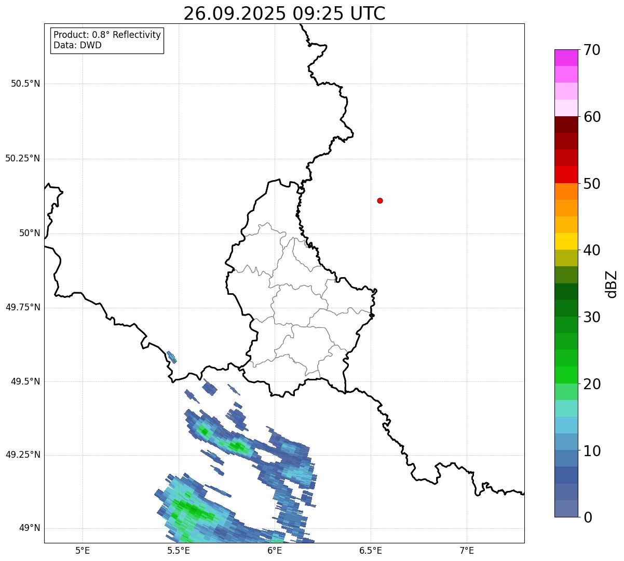This screenshot has height=561, width=624.
Task: Click the 6°E longitude label
Action: point(275,550)
